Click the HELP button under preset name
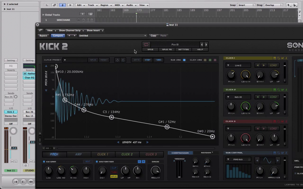 coord(200,49)
